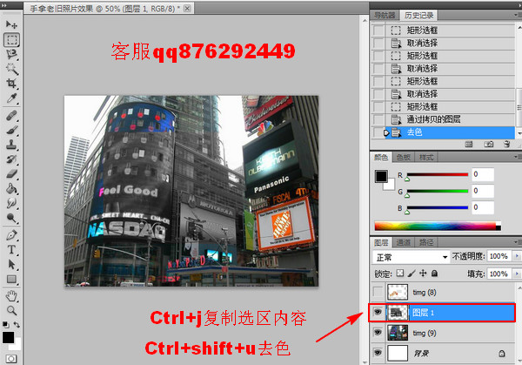
Task: Select the 通过拷贝的图层 history state
Action: coord(450,119)
